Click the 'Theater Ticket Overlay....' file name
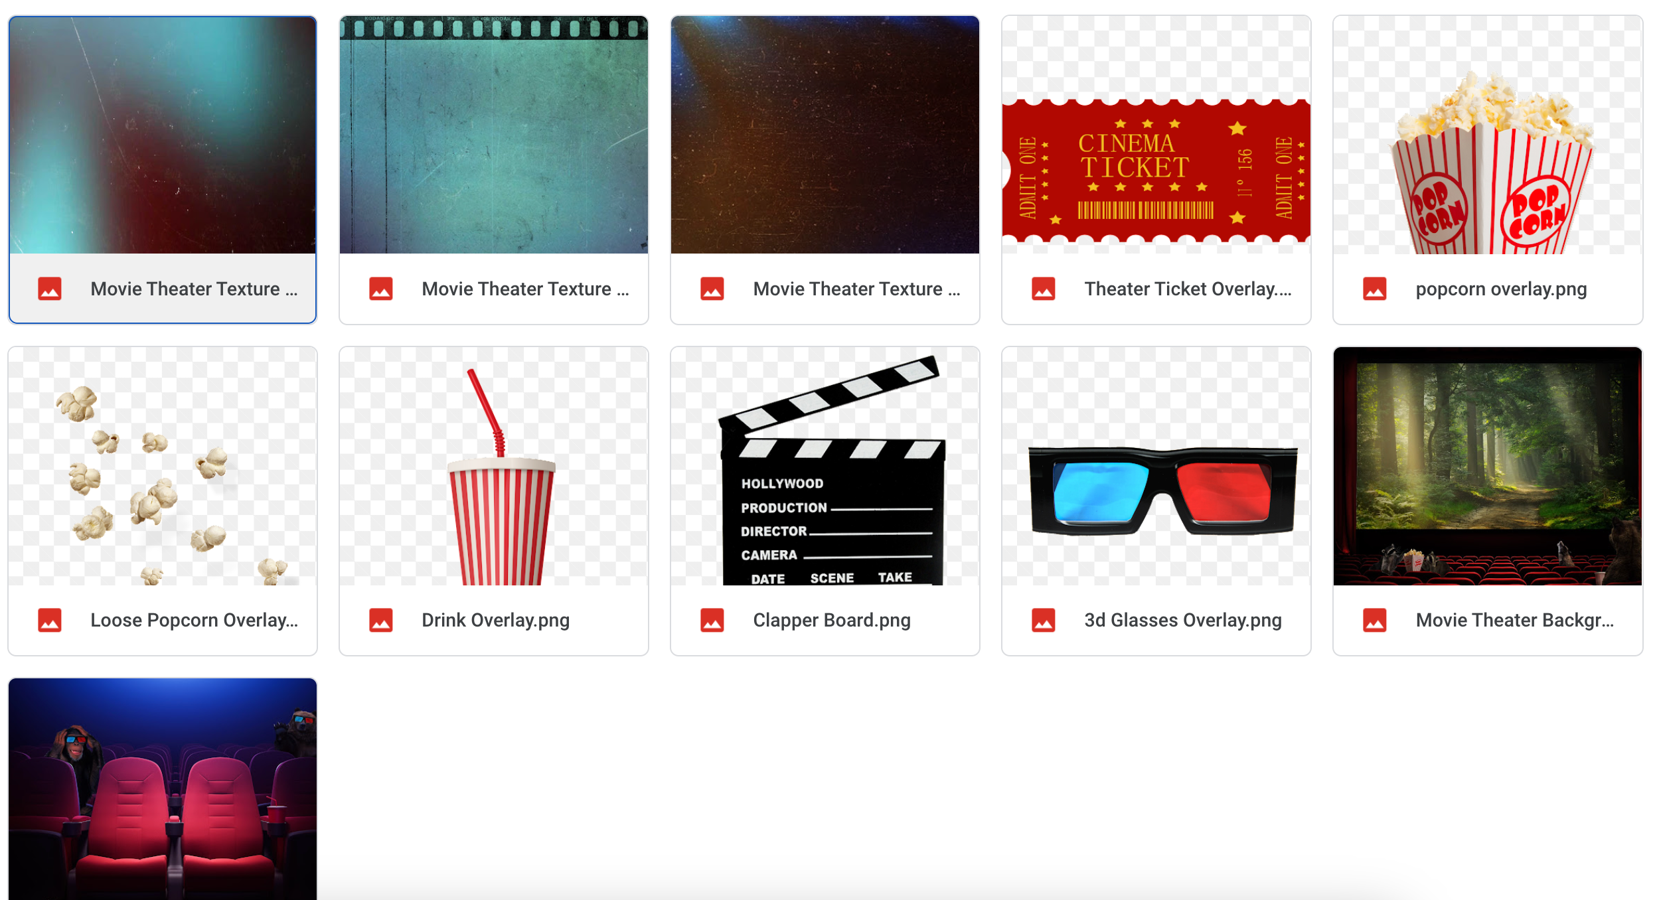 click(1188, 289)
